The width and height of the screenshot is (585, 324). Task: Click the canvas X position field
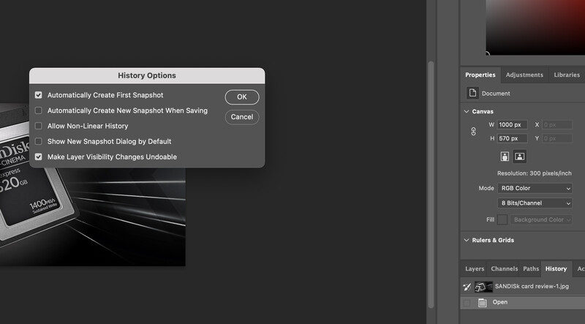[x=557, y=124]
